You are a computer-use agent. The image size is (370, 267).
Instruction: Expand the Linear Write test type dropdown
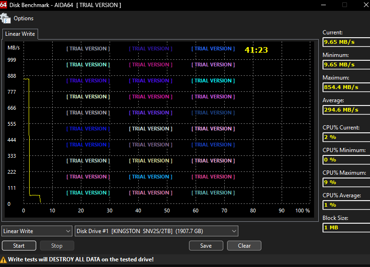pos(37,231)
